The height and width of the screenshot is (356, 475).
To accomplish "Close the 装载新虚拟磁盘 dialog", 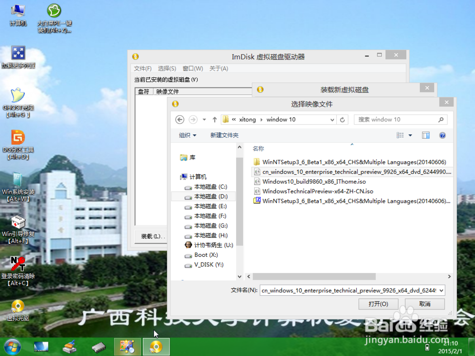I will point(427,88).
